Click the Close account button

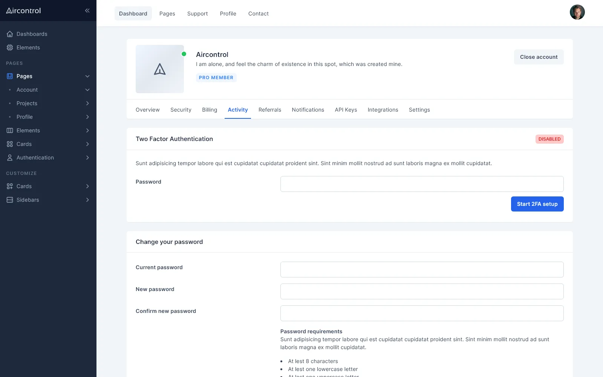[x=539, y=57]
